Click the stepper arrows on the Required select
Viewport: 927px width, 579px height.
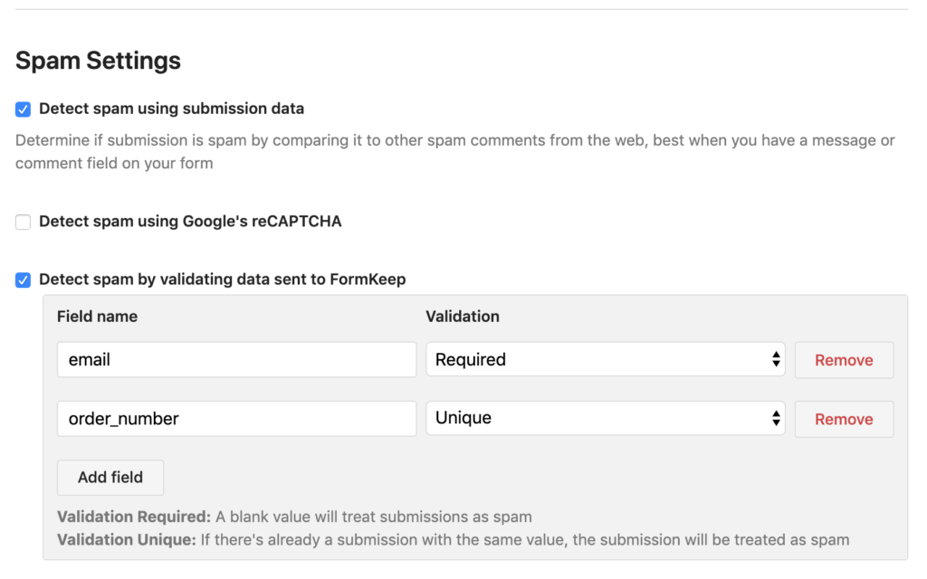tap(776, 360)
